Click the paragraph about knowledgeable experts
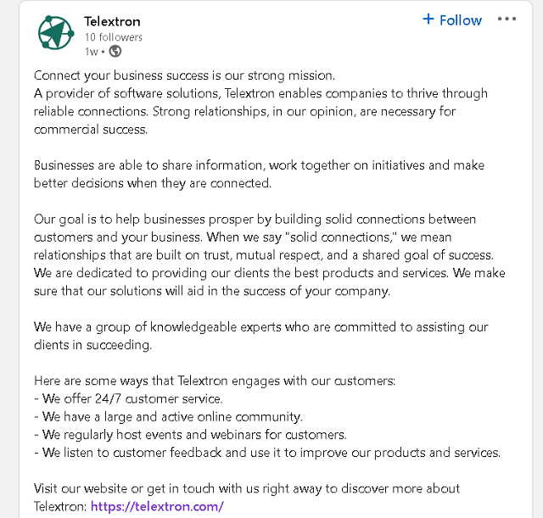The height and width of the screenshot is (518, 543). point(260,336)
